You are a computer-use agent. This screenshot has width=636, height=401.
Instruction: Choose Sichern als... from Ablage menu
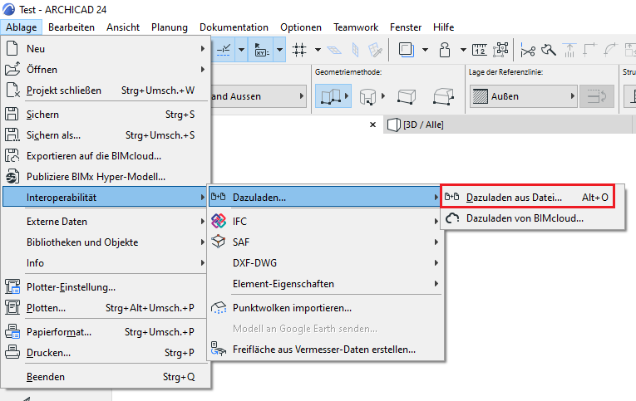coord(54,134)
